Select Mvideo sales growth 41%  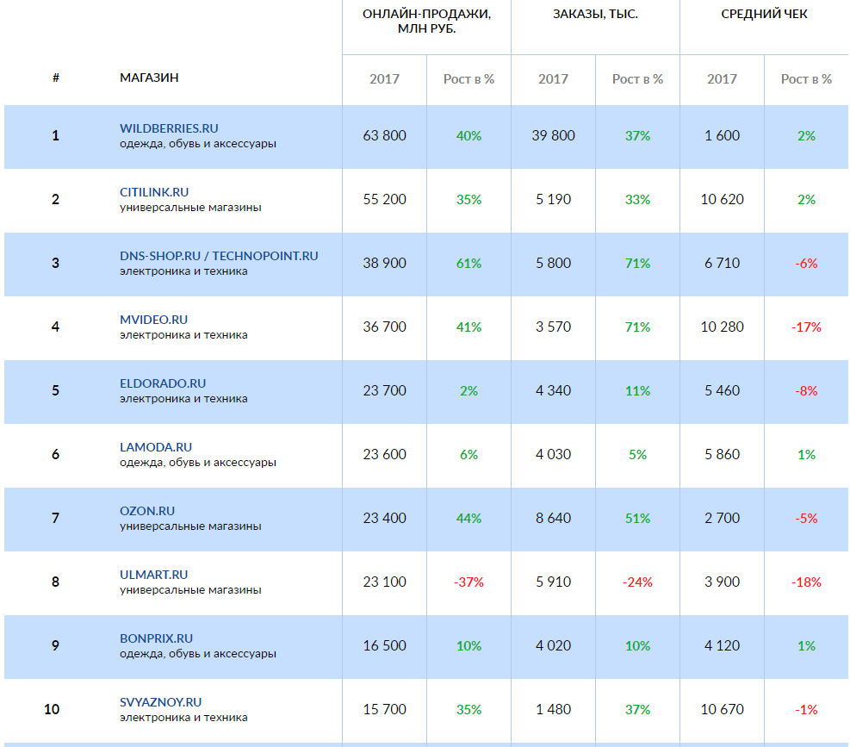468,327
